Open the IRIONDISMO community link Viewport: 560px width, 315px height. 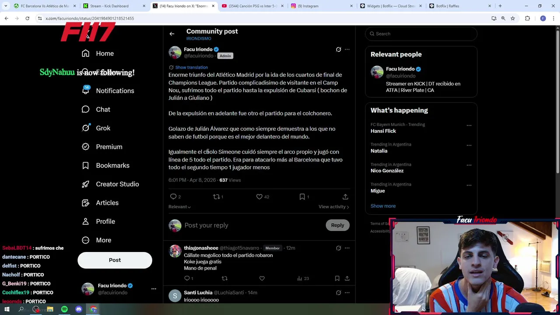coord(199,38)
